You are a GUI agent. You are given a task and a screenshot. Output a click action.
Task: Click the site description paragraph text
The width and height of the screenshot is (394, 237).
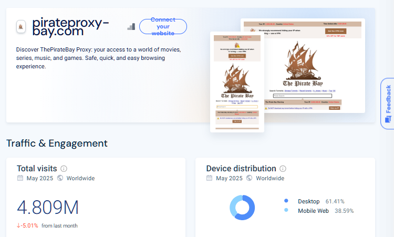(99, 58)
